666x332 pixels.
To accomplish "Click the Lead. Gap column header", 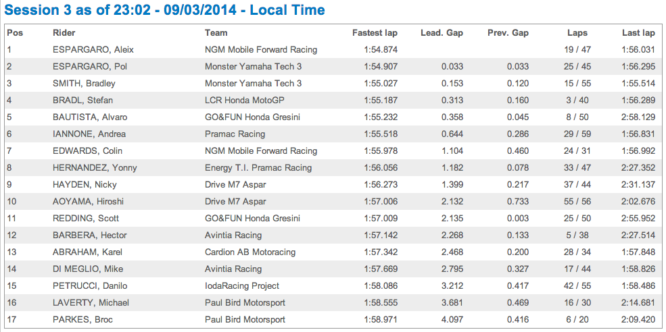I will [x=442, y=32].
